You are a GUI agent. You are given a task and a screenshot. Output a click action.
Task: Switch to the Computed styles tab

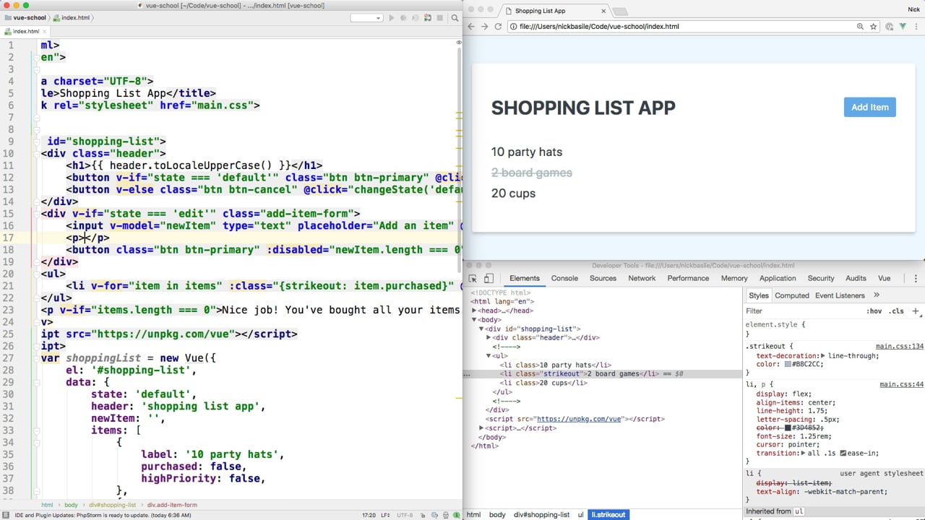pos(792,295)
